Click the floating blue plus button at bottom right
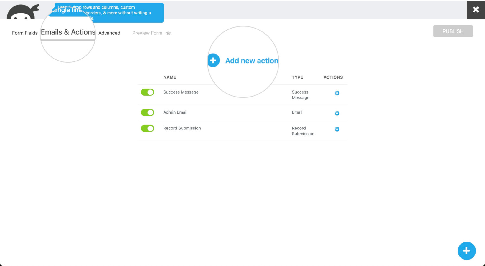The height and width of the screenshot is (266, 485). click(466, 251)
